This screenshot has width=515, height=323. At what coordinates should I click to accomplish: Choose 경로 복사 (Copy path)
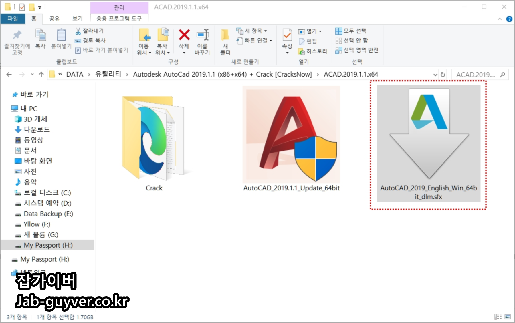[x=90, y=41]
